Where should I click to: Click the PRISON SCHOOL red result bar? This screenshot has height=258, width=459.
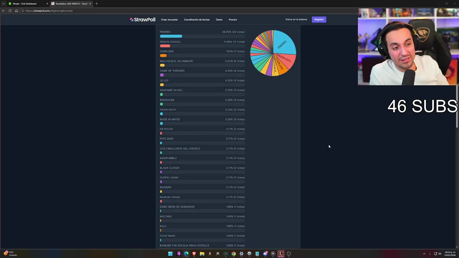click(165, 46)
